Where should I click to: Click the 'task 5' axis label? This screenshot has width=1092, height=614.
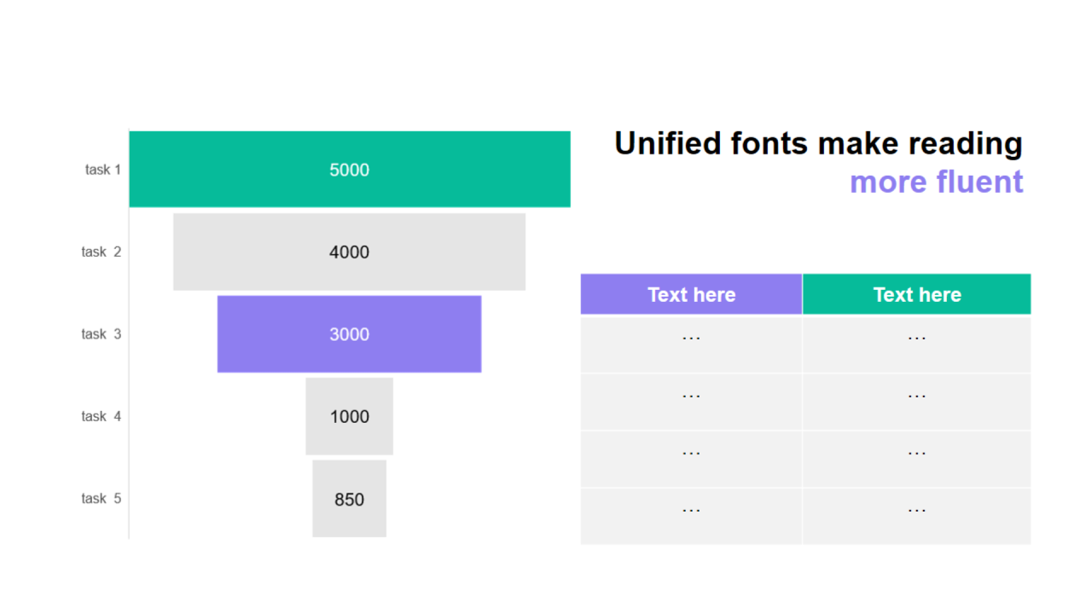[101, 499]
